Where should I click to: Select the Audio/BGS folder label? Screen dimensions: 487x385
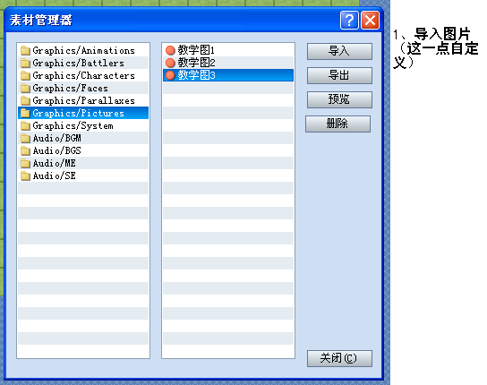56,150
